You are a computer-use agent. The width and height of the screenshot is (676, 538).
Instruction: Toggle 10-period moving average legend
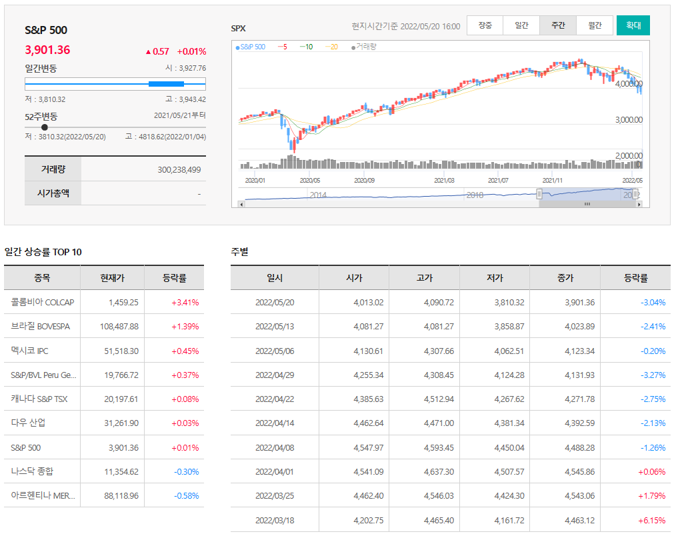click(x=306, y=47)
